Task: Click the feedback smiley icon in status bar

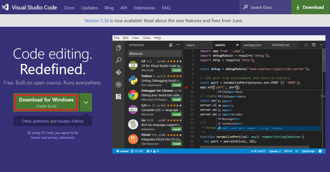Action: [x=320, y=151]
